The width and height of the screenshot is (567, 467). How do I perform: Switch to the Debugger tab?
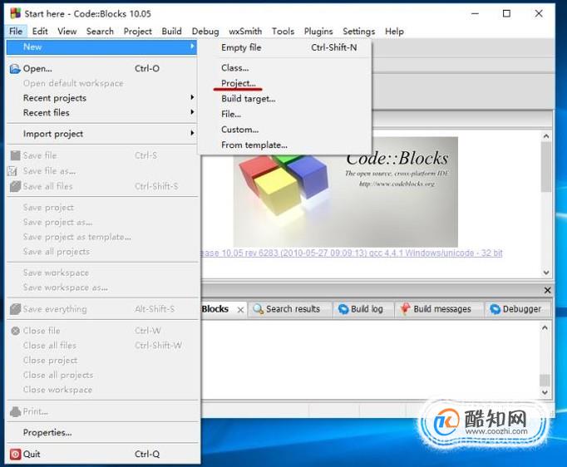[515, 309]
